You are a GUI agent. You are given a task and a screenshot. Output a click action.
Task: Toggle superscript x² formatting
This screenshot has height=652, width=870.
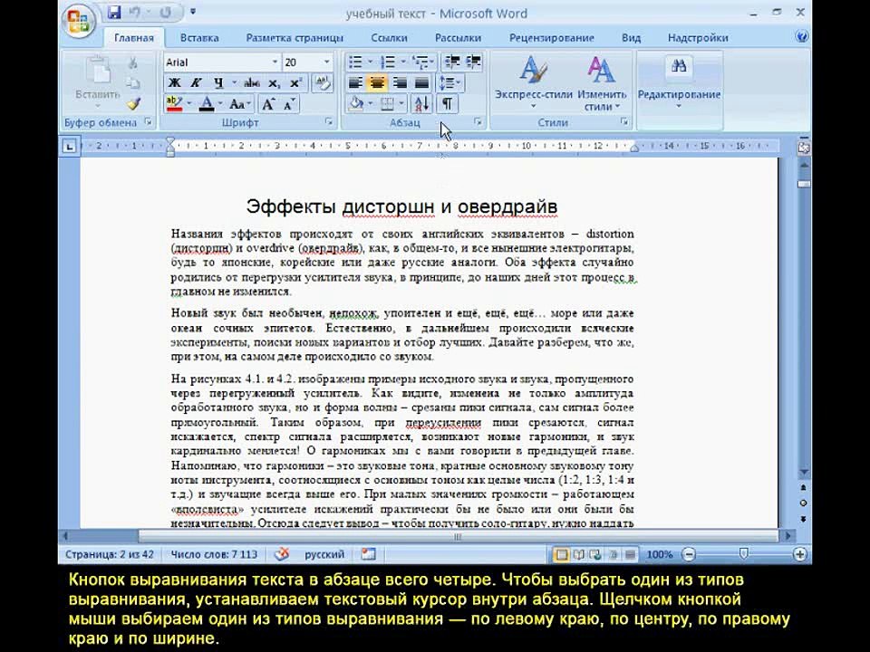pos(295,83)
